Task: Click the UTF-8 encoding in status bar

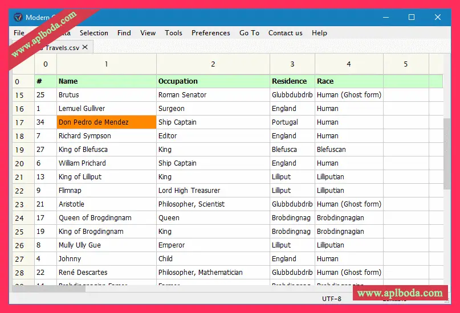Action: pos(331,299)
